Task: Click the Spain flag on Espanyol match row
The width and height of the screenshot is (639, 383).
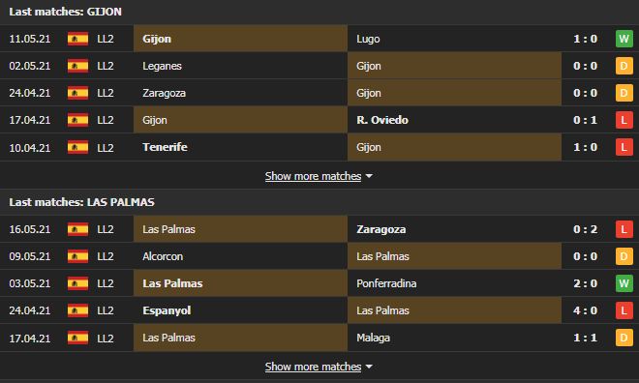Action: (x=77, y=310)
